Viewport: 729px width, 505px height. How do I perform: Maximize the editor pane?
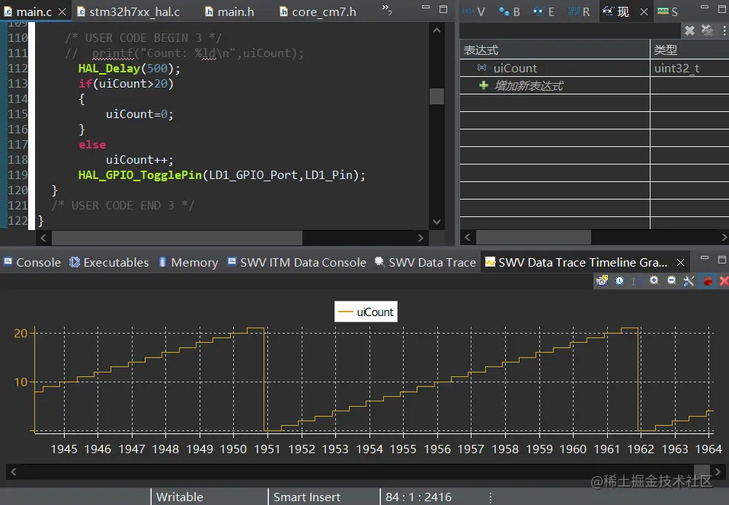443,9
